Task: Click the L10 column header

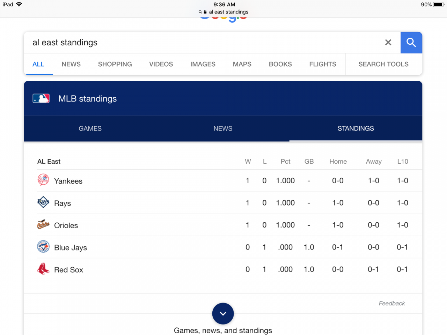Action: coord(403,162)
